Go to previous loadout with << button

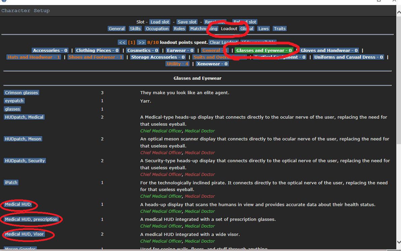(122, 43)
